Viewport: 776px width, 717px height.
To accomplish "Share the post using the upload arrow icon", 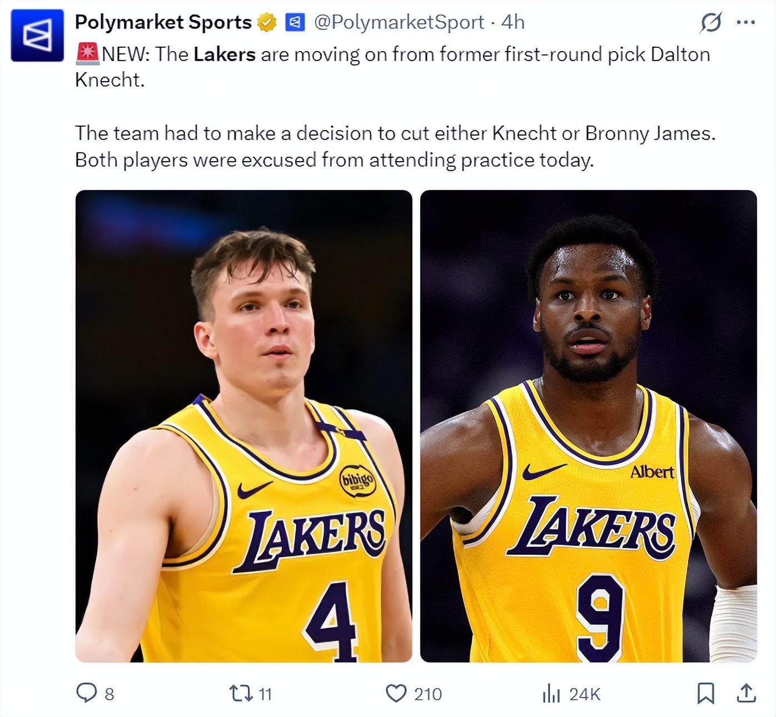I will 745,693.
